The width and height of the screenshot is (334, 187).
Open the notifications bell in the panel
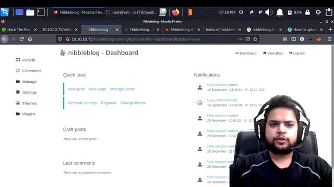[280, 12]
